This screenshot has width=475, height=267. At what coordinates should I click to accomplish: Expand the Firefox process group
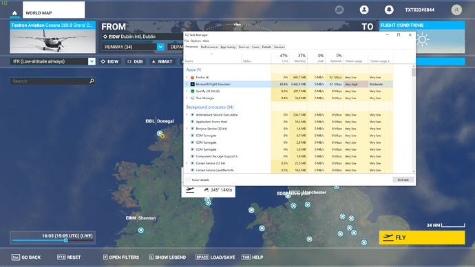pos(187,77)
